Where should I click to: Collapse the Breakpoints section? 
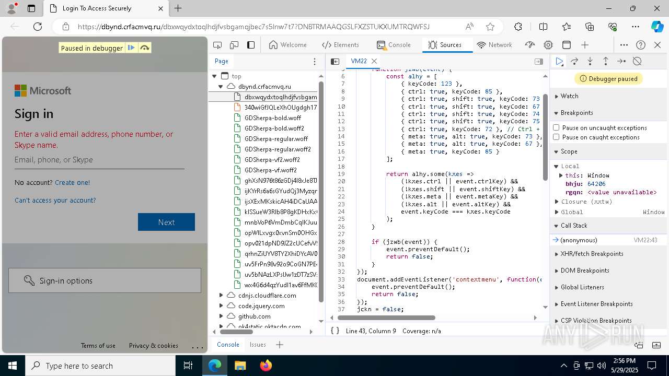pos(576,113)
